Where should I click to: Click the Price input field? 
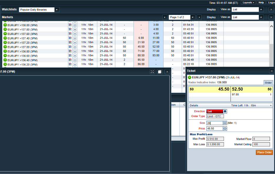(215, 129)
